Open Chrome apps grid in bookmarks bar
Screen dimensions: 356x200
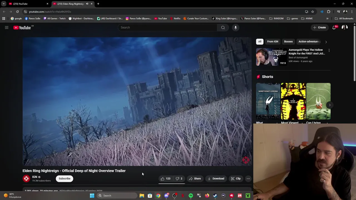click(x=4, y=19)
